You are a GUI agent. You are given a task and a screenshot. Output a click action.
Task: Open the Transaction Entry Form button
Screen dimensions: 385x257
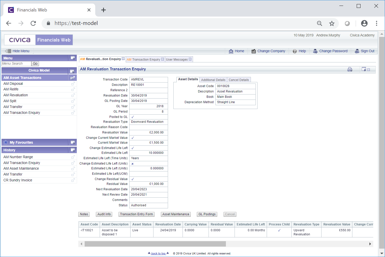[x=136, y=214]
